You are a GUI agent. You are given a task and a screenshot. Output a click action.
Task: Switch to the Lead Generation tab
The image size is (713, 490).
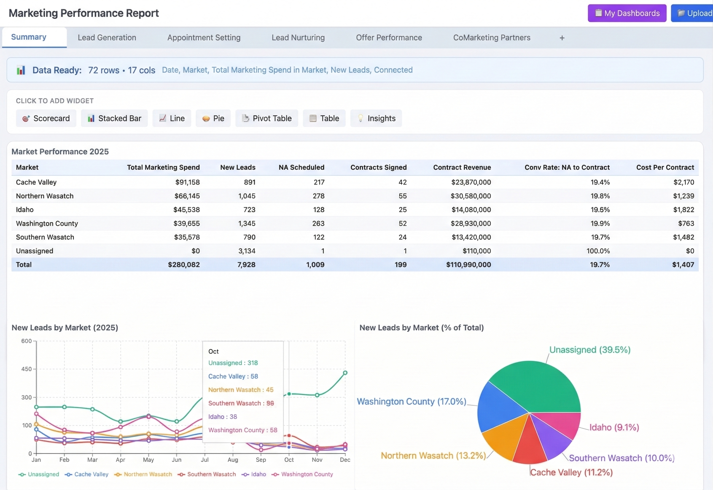(107, 38)
